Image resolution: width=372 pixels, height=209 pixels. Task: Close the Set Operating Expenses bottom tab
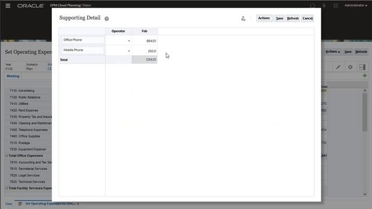(78, 204)
